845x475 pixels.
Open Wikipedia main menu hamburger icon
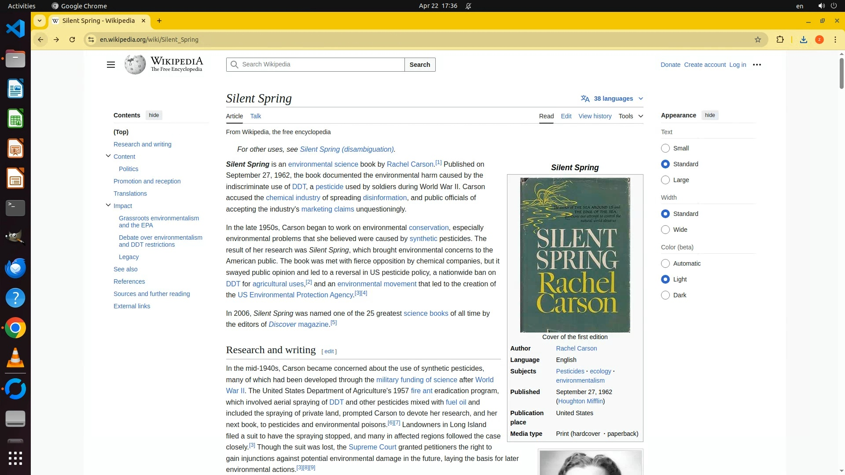tap(110, 65)
